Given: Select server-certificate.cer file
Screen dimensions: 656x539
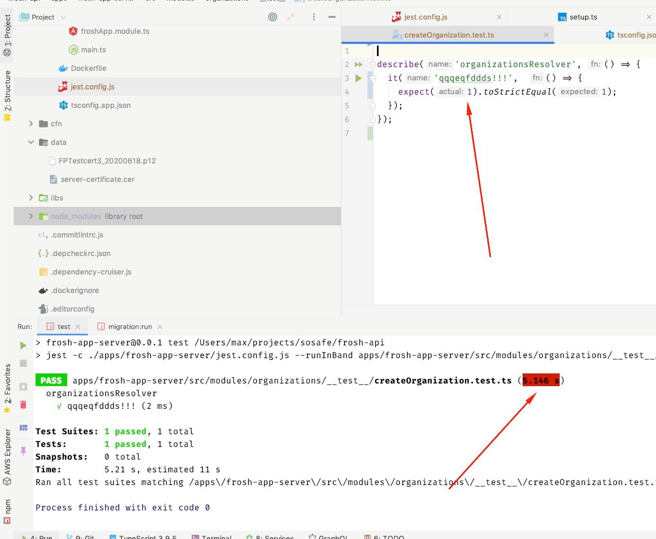Looking at the screenshot, I should (x=92, y=179).
